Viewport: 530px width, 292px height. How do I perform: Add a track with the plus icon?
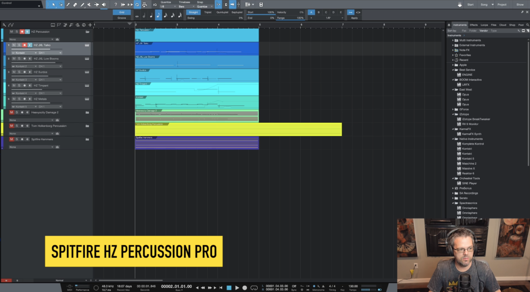[x=90, y=25]
